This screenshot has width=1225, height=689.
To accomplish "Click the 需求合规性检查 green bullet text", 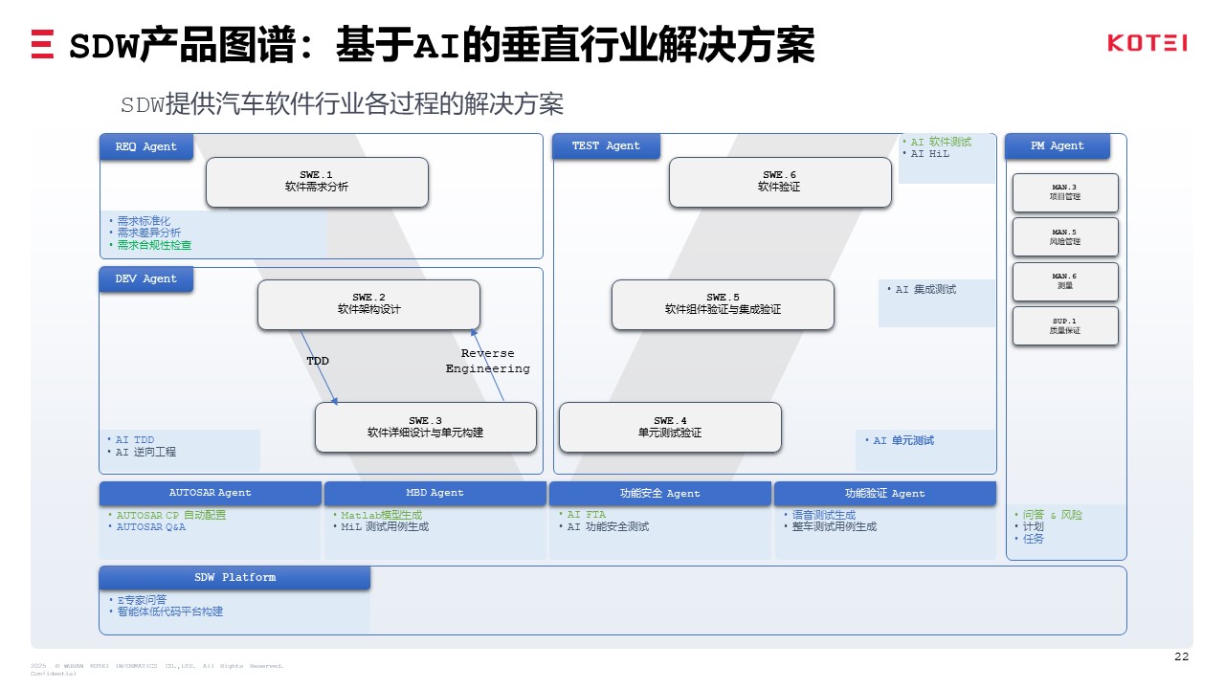I will (x=154, y=246).
